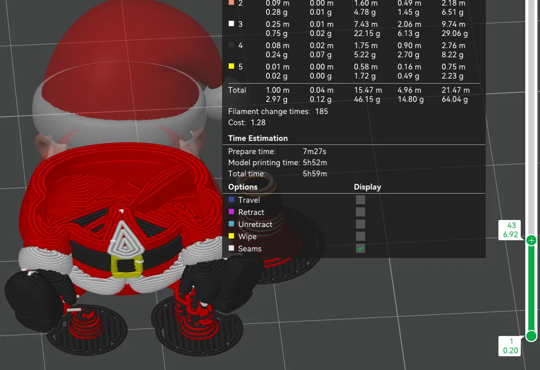540x370 pixels.
Task: Click the blue Travel color swatch
Action: click(x=231, y=199)
